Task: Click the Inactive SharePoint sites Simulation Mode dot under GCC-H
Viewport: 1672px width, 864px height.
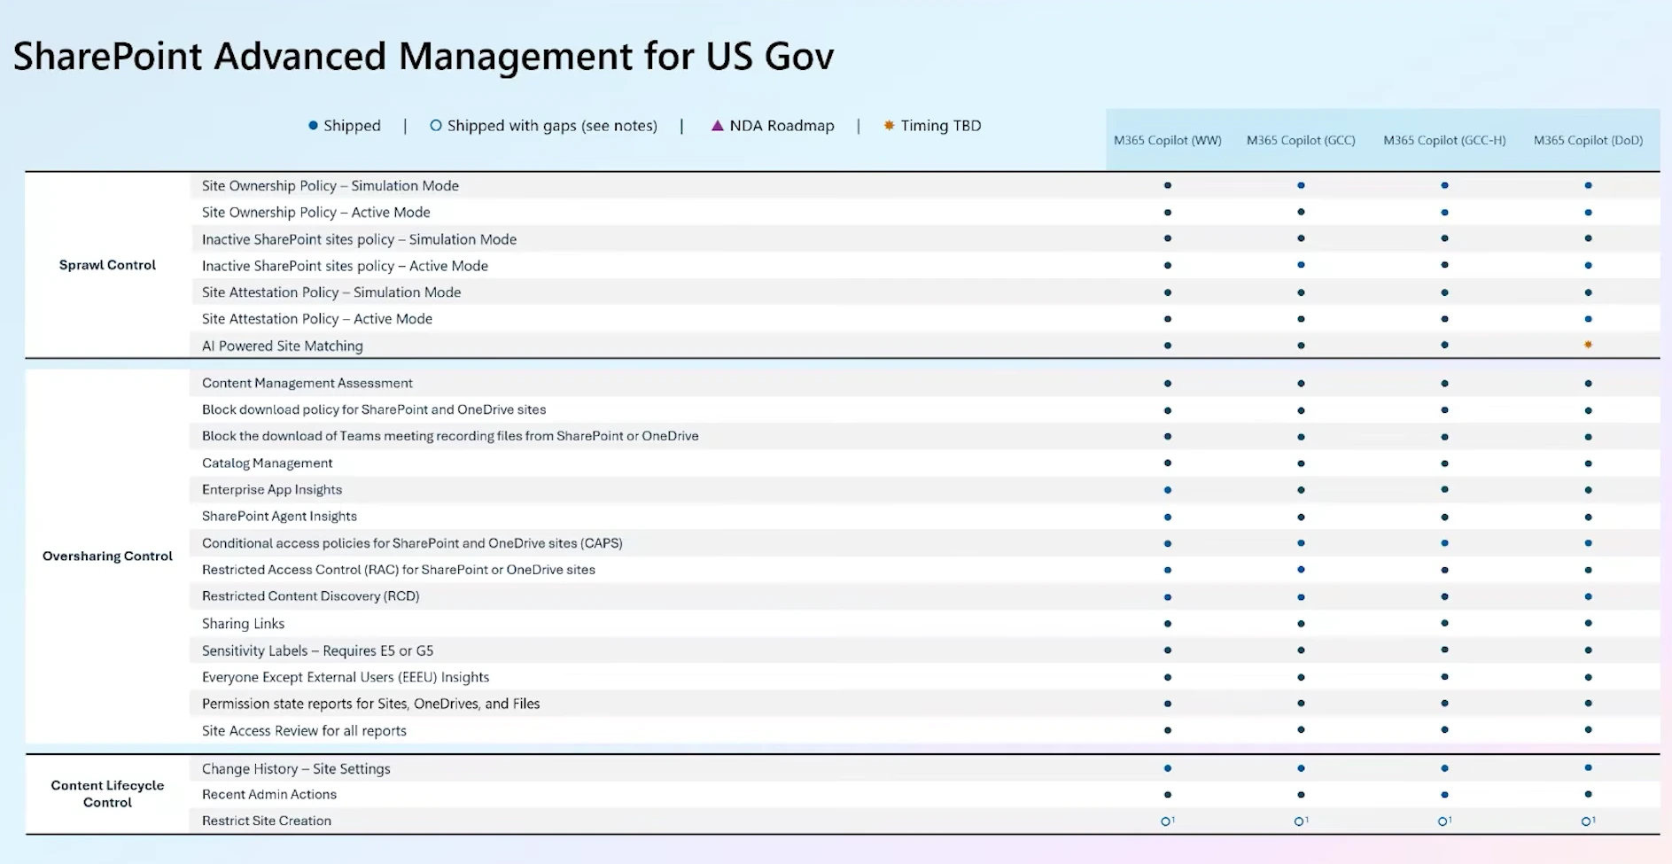Action: pos(1444,238)
